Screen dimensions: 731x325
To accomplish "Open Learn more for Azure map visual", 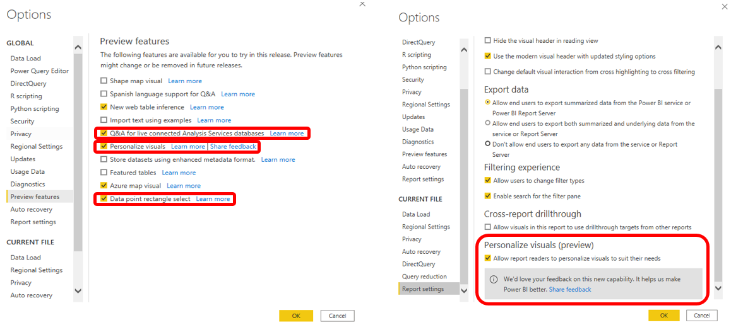I will tap(184, 186).
